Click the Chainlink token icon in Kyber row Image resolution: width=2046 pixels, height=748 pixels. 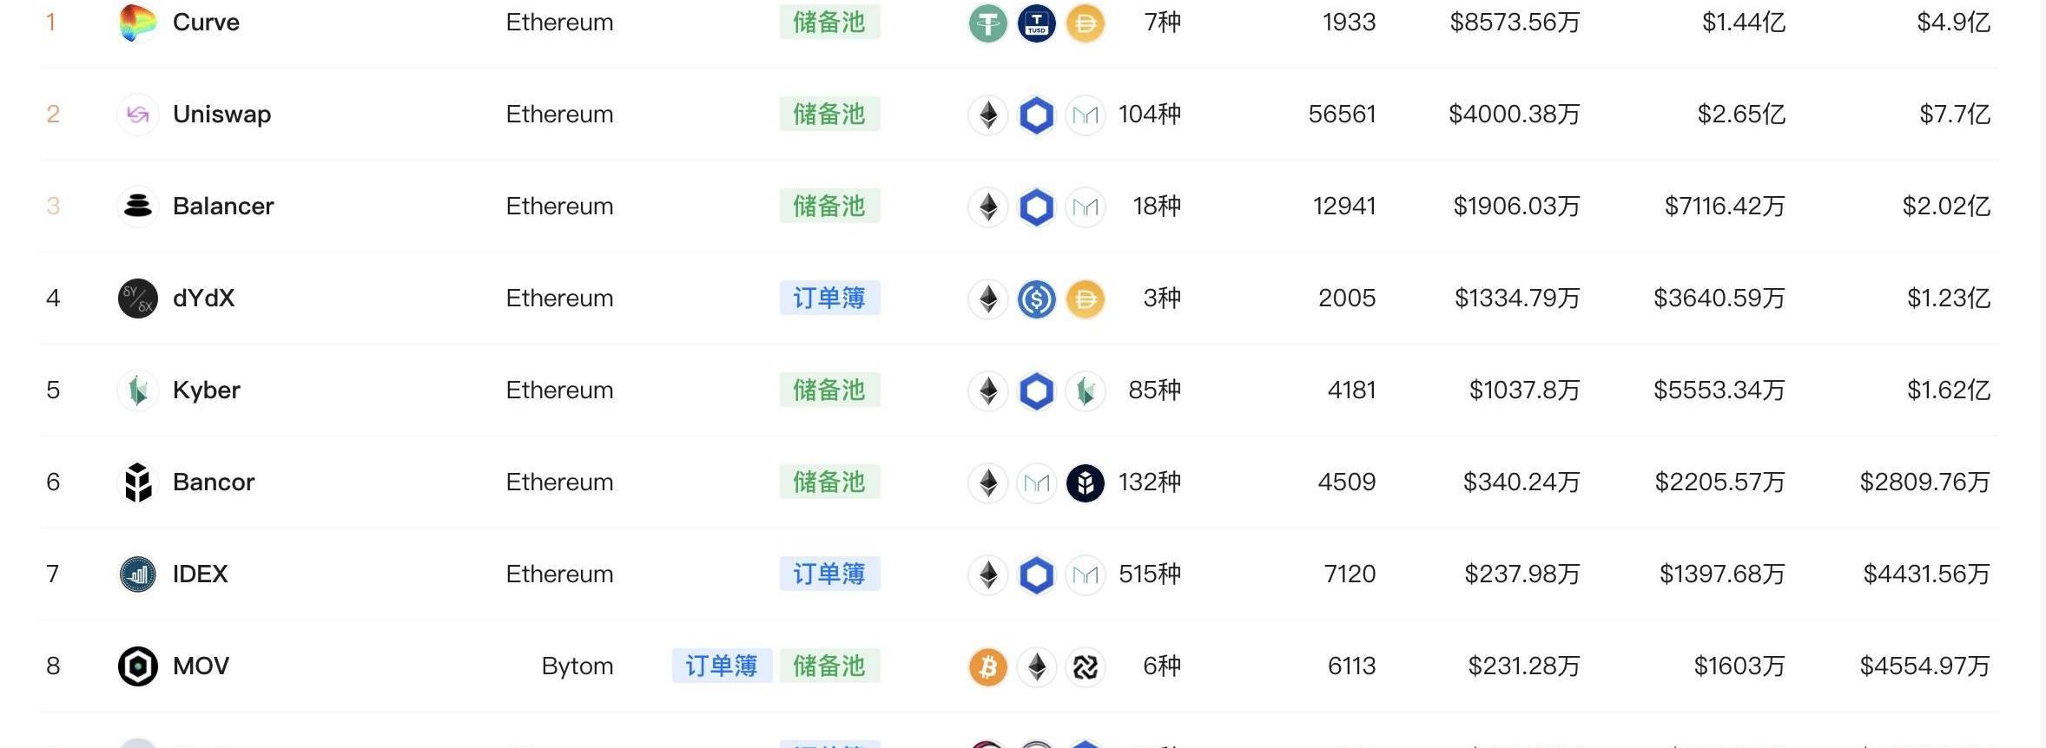coord(1036,391)
